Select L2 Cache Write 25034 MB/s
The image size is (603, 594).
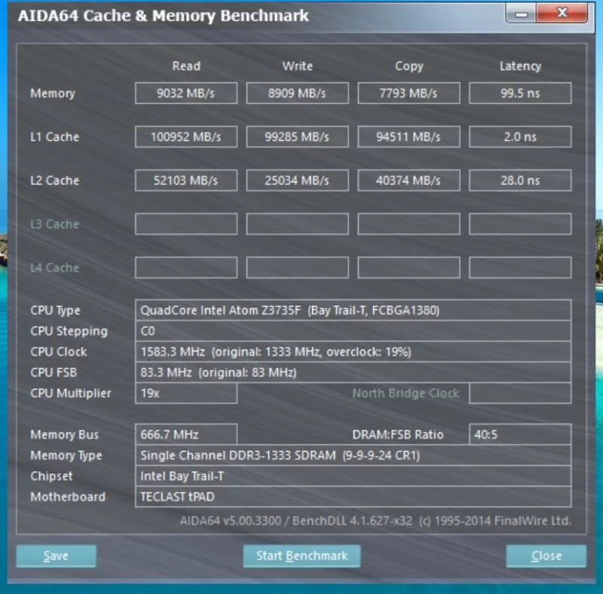[297, 180]
